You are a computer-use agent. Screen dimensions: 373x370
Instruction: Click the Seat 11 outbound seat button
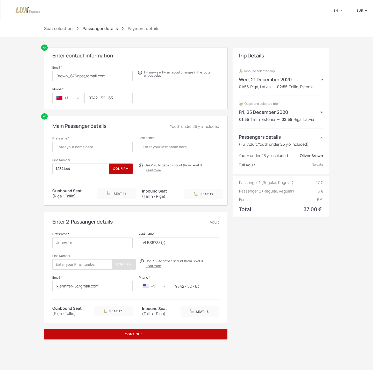coord(116,194)
